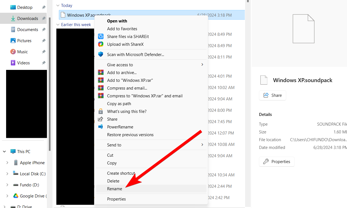Select Create shortcut
The height and width of the screenshot is (208, 347).
[151, 173]
